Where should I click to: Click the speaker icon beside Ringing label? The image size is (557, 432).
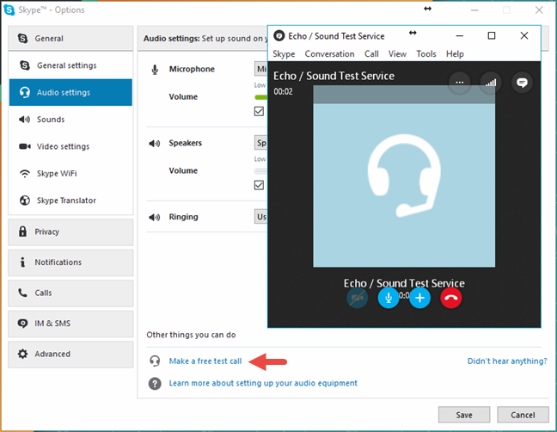pyautogui.click(x=155, y=217)
